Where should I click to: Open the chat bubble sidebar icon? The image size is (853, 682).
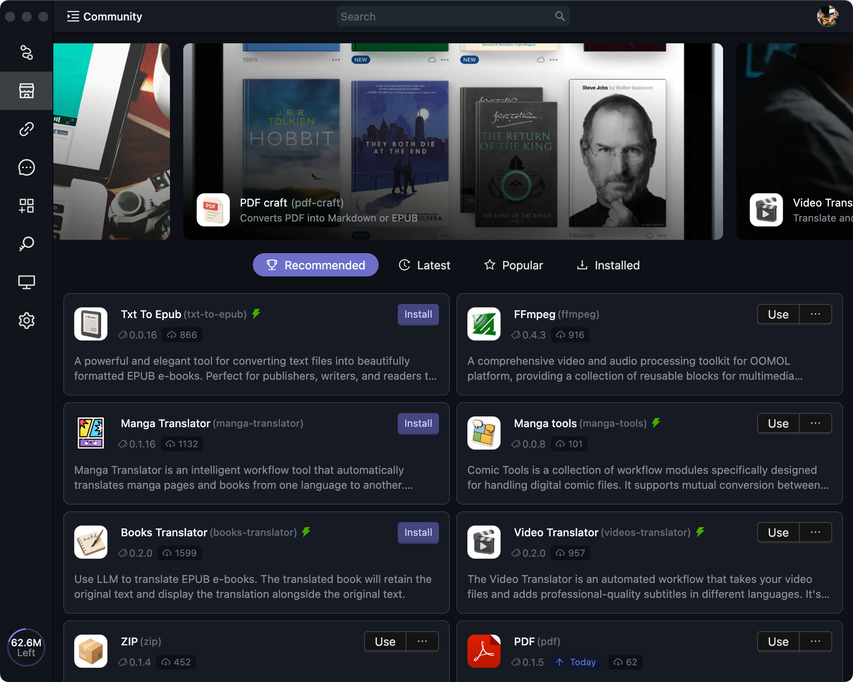coord(27,167)
